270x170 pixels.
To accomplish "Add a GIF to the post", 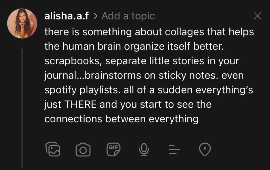I will [114, 149].
